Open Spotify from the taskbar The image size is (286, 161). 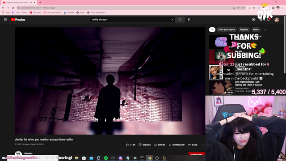pos(106,158)
